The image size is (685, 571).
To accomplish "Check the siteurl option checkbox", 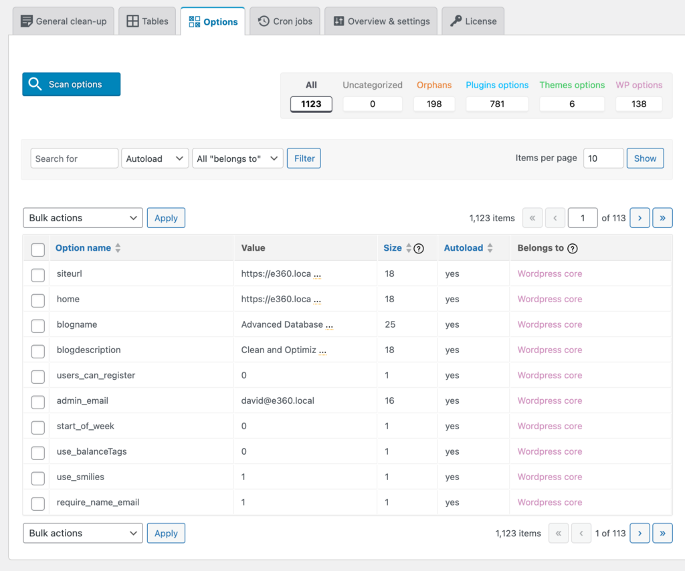I will click(38, 275).
